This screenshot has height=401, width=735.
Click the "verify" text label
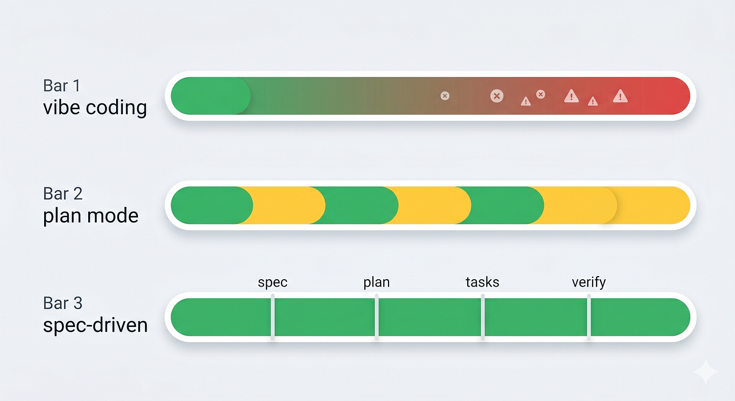click(x=589, y=282)
